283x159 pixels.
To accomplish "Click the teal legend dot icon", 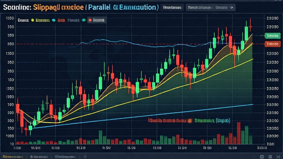I will pyautogui.click(x=53, y=20).
